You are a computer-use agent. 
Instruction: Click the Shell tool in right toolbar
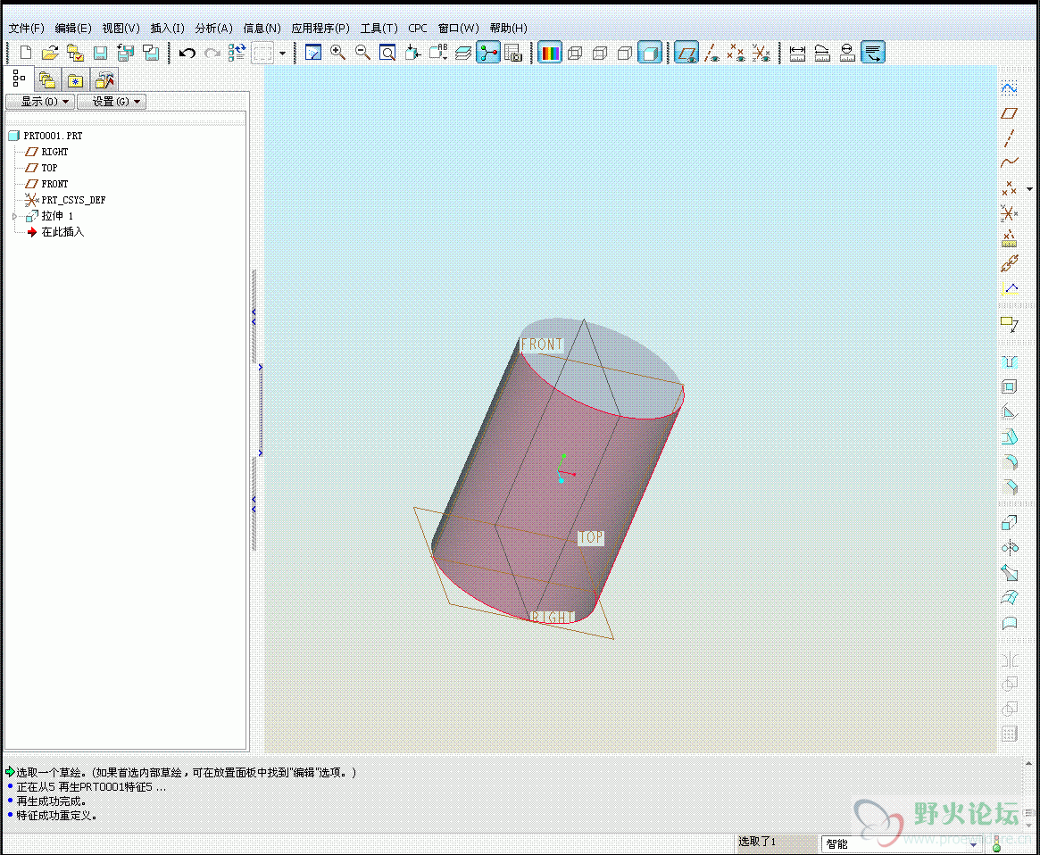pyautogui.click(x=1009, y=386)
